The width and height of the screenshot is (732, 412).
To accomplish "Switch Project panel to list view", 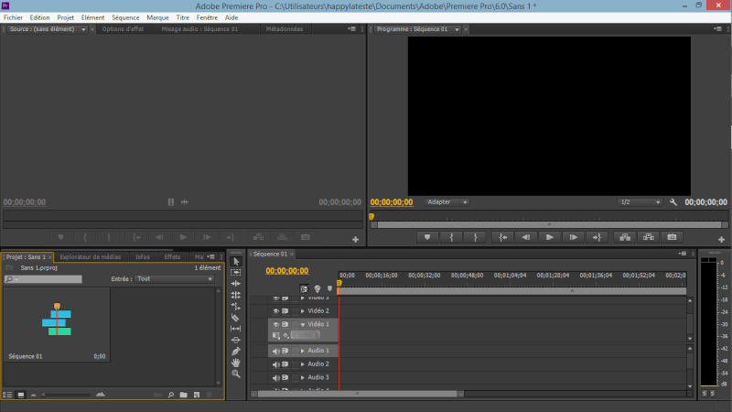I will [7, 395].
